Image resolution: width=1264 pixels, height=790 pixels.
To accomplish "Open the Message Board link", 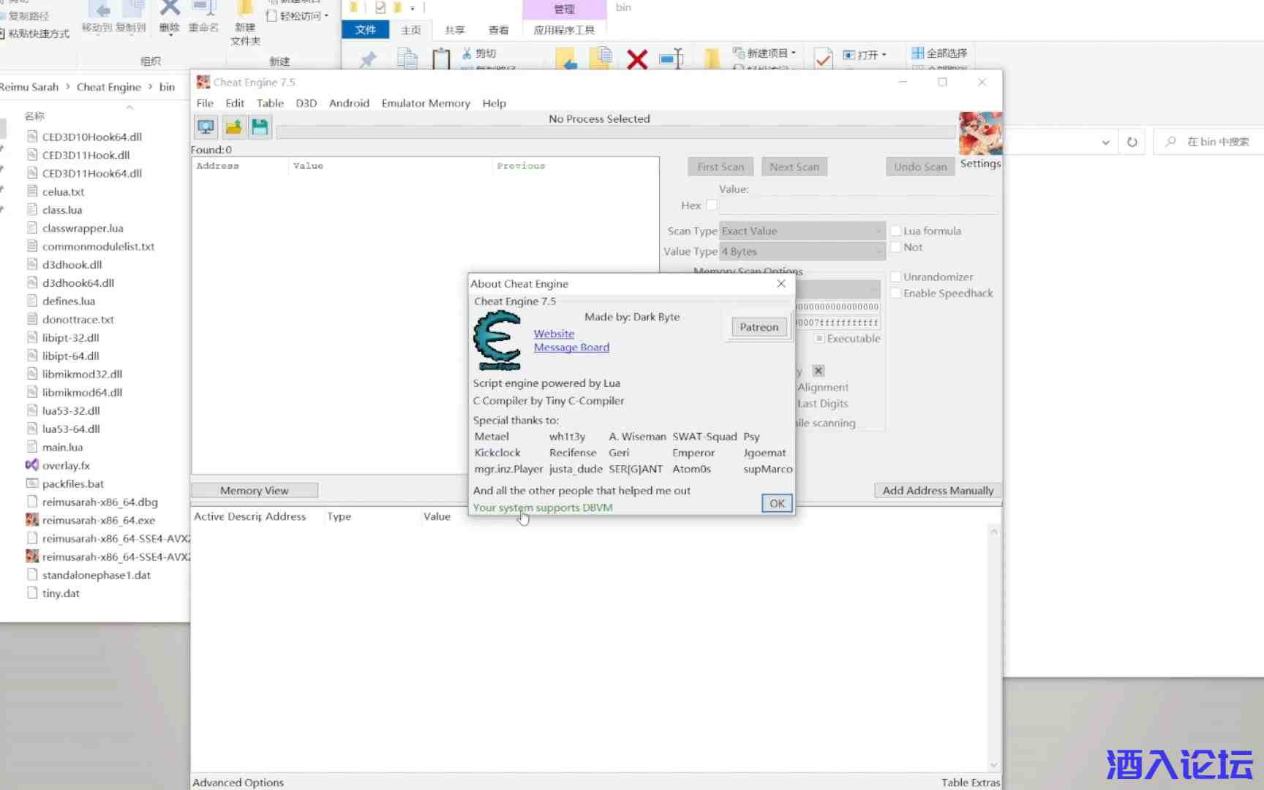I will click(x=571, y=347).
